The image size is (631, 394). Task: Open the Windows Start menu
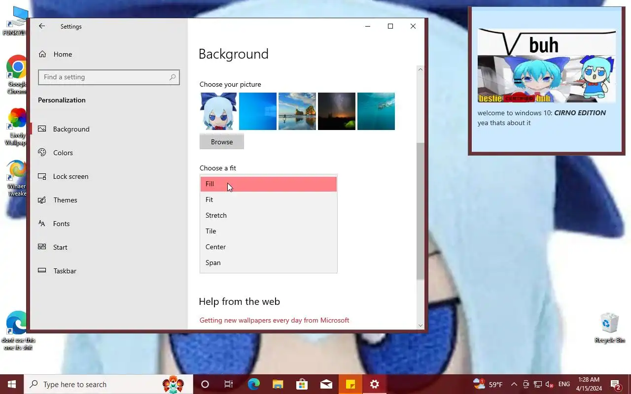pyautogui.click(x=12, y=384)
